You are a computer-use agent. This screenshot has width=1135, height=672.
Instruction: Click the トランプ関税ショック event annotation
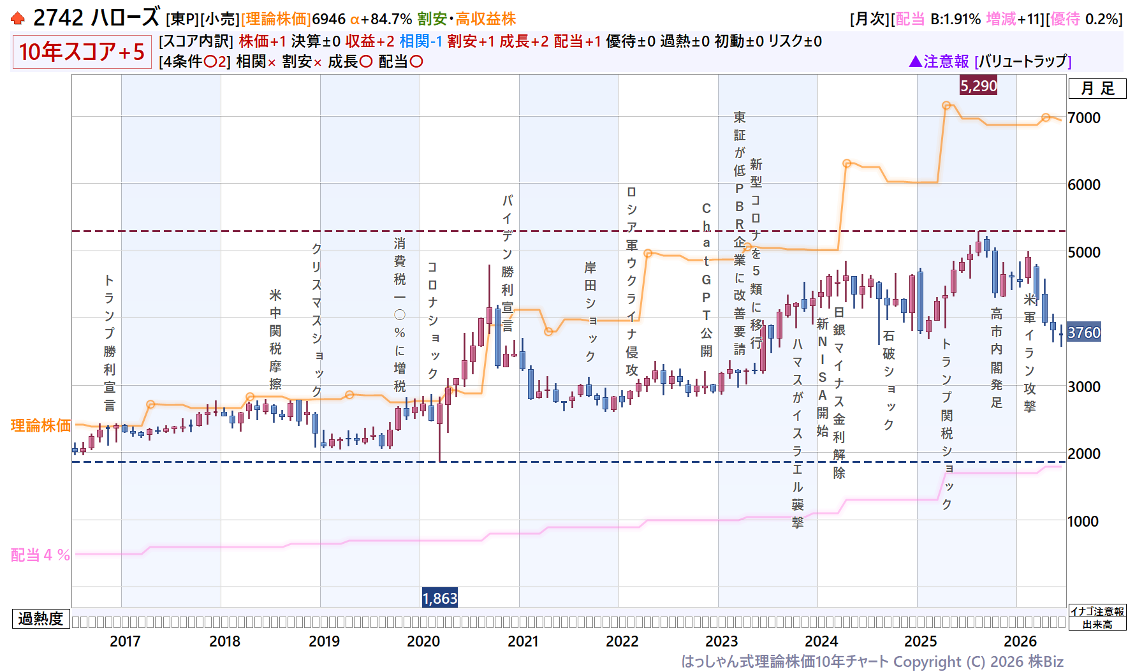pos(947,424)
